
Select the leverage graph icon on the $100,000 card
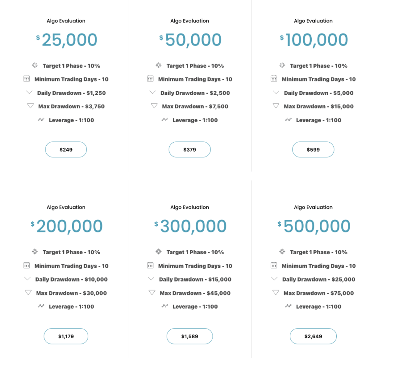(288, 120)
